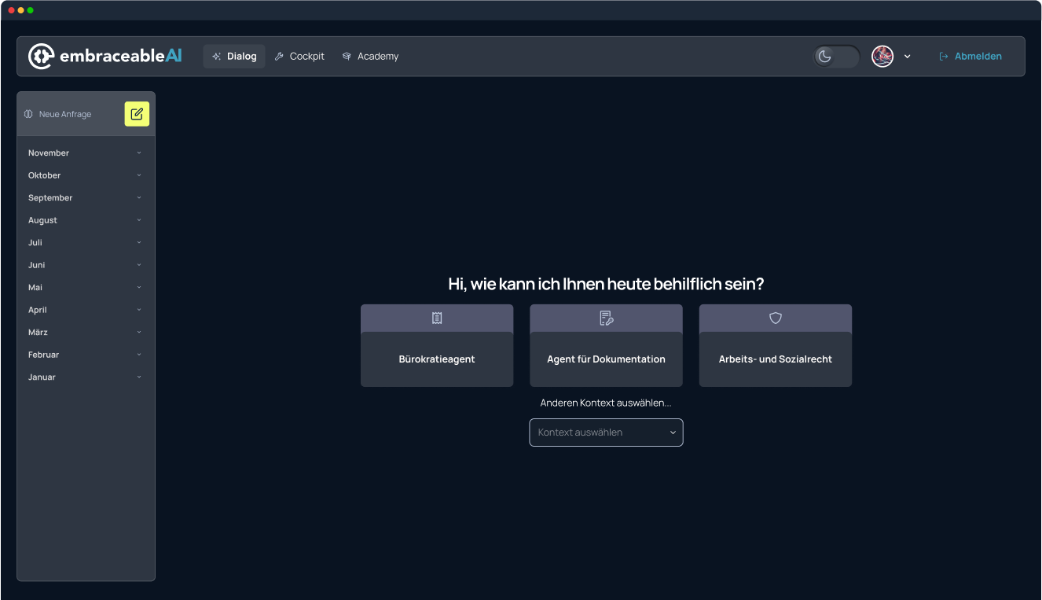Click the August text in the history list
This screenshot has height=600, width=1042.
42,220
